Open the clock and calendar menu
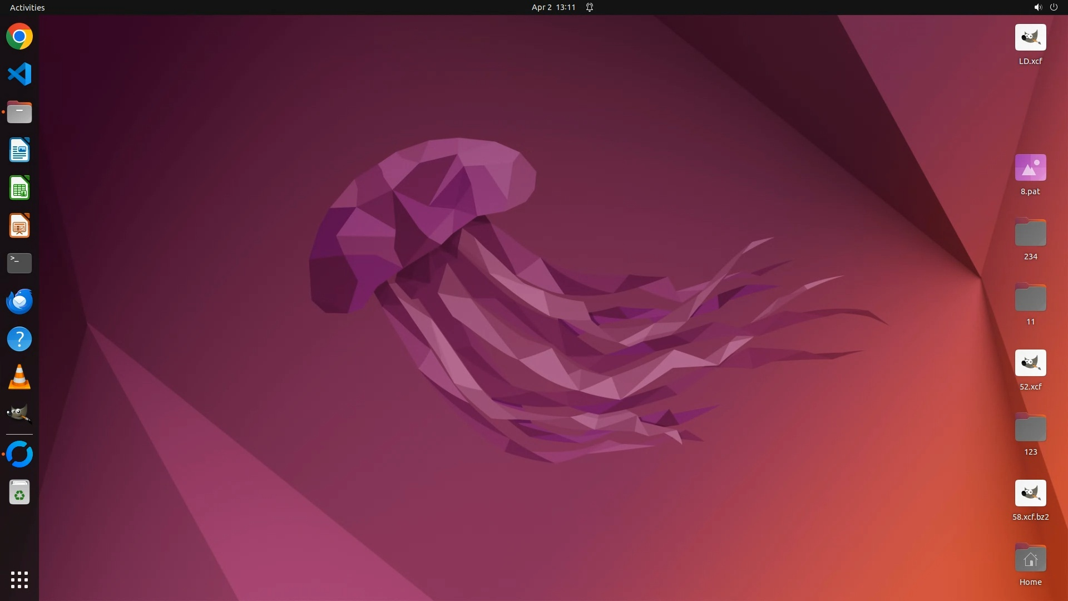The height and width of the screenshot is (601, 1068). [x=553, y=7]
